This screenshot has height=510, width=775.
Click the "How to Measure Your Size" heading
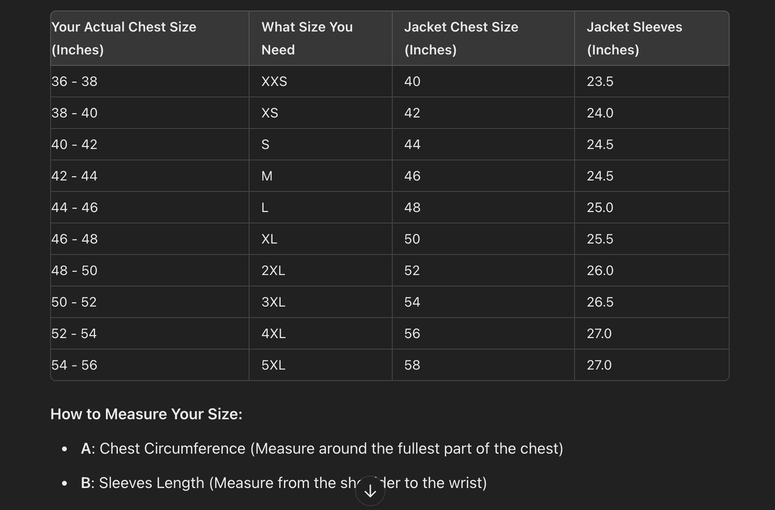tap(146, 414)
